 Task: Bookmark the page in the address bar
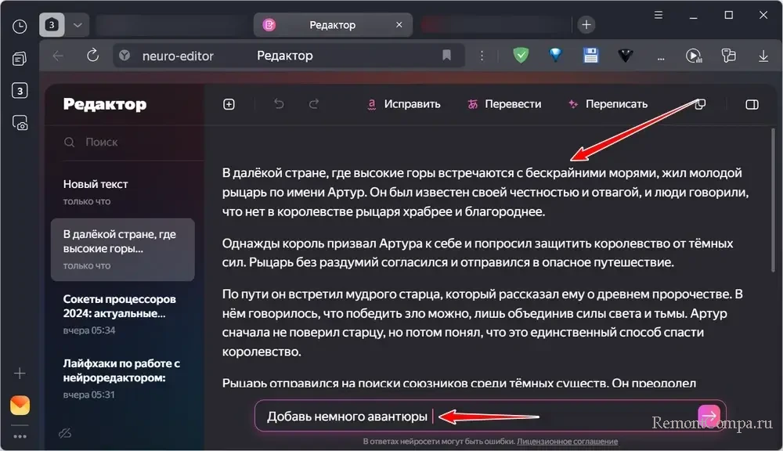coord(446,56)
